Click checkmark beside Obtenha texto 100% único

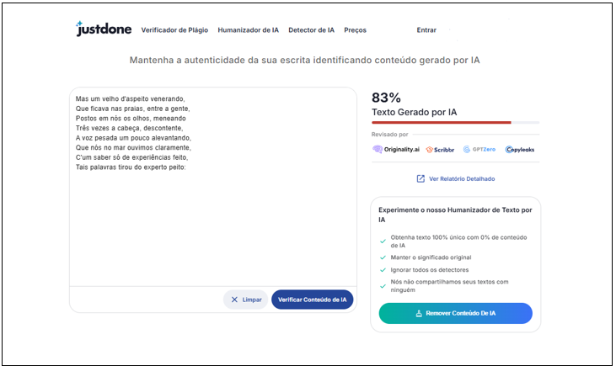(x=383, y=241)
